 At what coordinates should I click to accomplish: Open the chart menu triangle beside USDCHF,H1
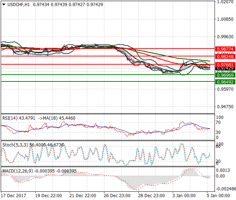[4, 5]
